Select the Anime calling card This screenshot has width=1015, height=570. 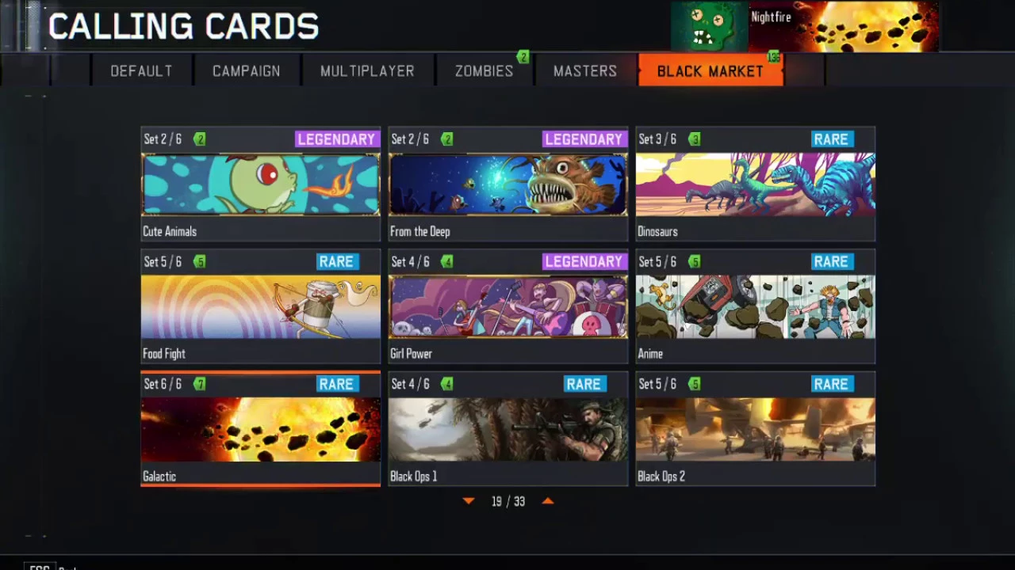756,306
